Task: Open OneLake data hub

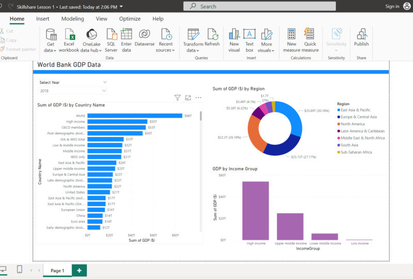Action: click(91, 40)
